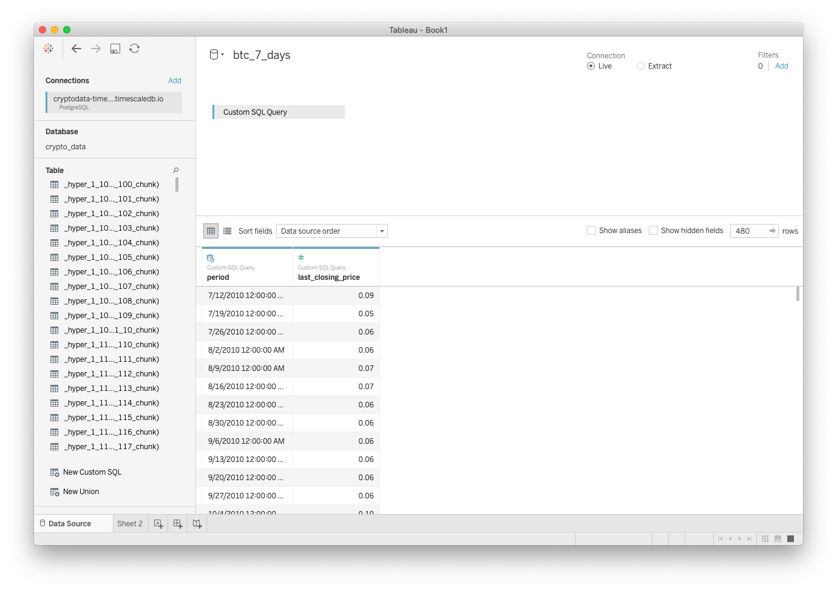
Task: Apply the 480 rows arrow
Action: point(772,231)
